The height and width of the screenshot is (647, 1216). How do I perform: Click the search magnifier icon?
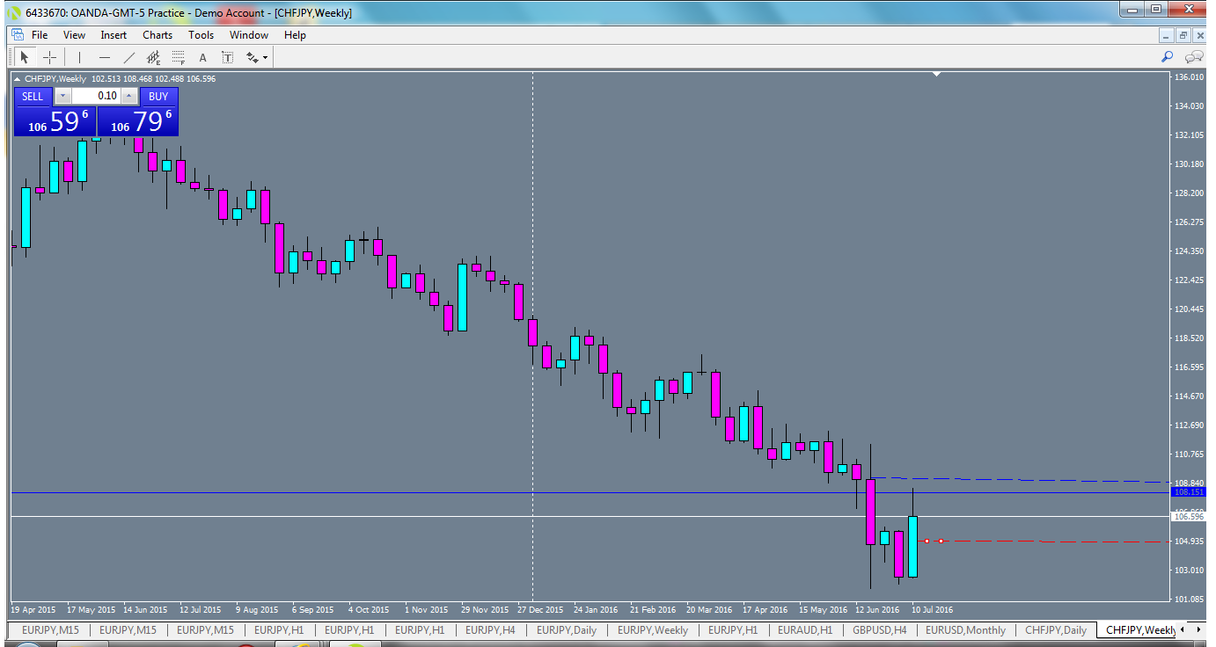[1167, 56]
